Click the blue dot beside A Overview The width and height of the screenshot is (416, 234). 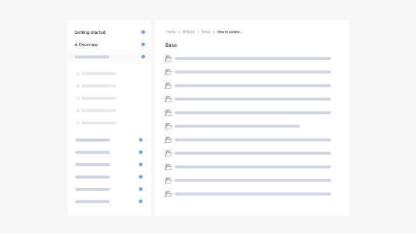pos(143,44)
